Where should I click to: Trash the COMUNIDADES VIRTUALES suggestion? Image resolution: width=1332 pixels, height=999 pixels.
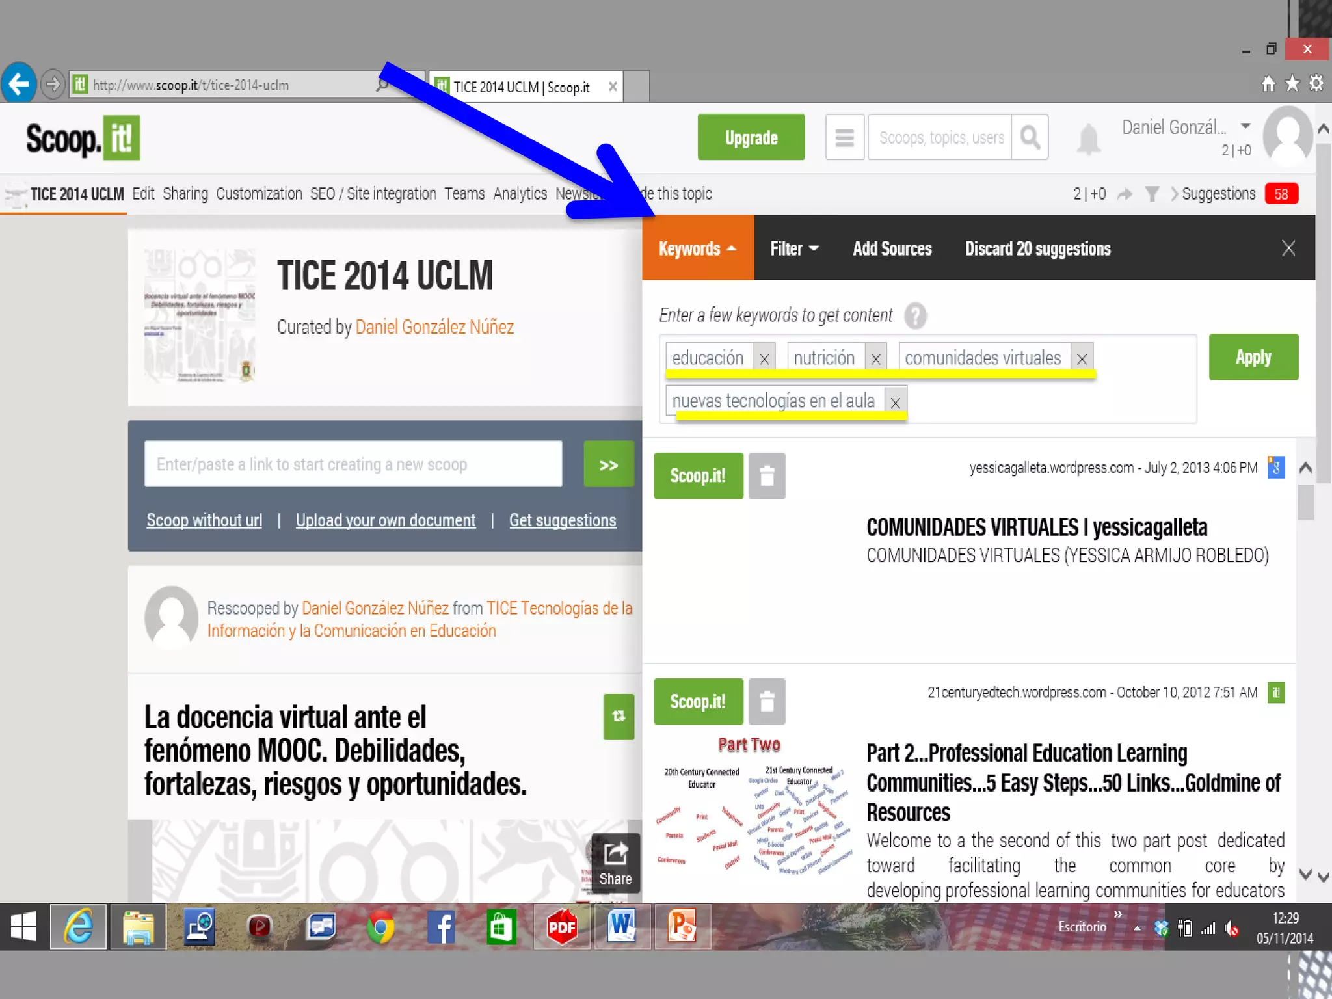[x=767, y=476]
